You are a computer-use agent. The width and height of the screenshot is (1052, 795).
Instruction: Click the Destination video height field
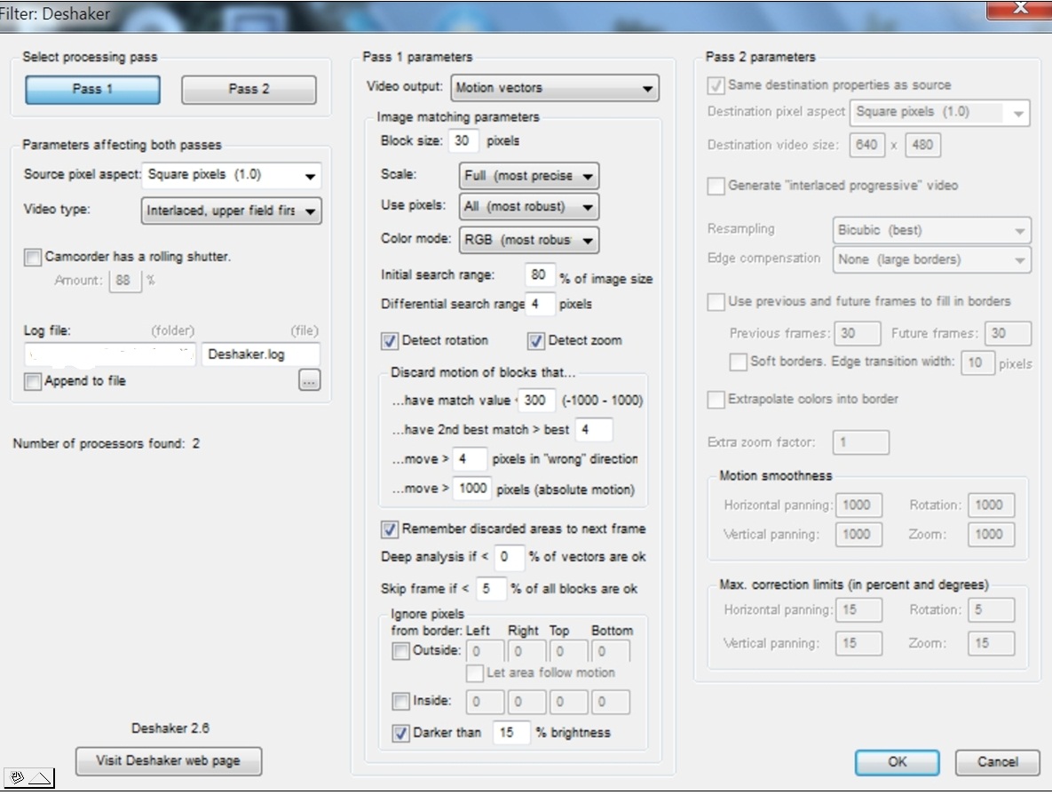(922, 145)
